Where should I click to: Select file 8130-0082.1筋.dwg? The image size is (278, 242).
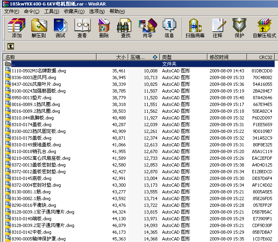point(31,199)
